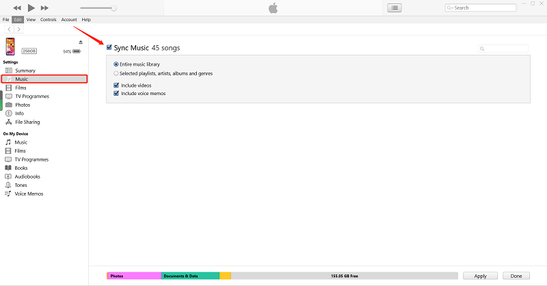Click the Apply button
Screen dimensions: 547x286
[480, 276]
